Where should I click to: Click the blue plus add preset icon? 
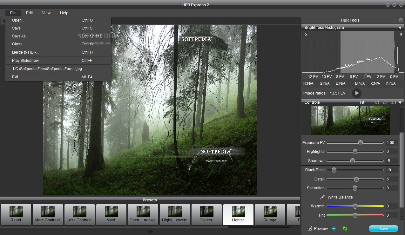click(334, 229)
